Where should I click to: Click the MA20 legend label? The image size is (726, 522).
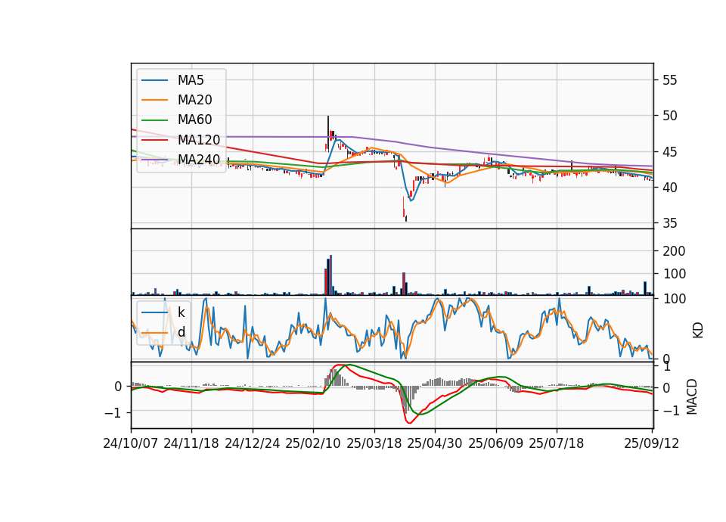[195, 100]
